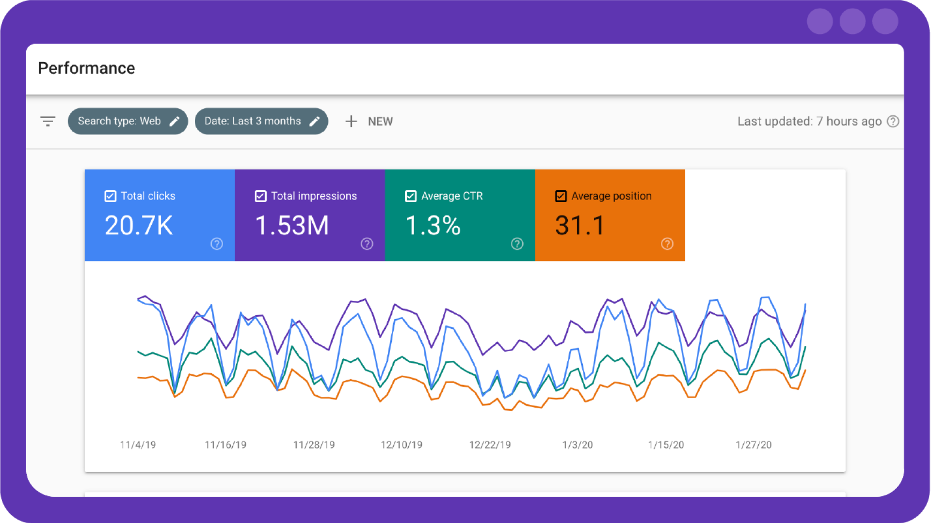Disable the Average CTR metric checkbox

tap(410, 196)
